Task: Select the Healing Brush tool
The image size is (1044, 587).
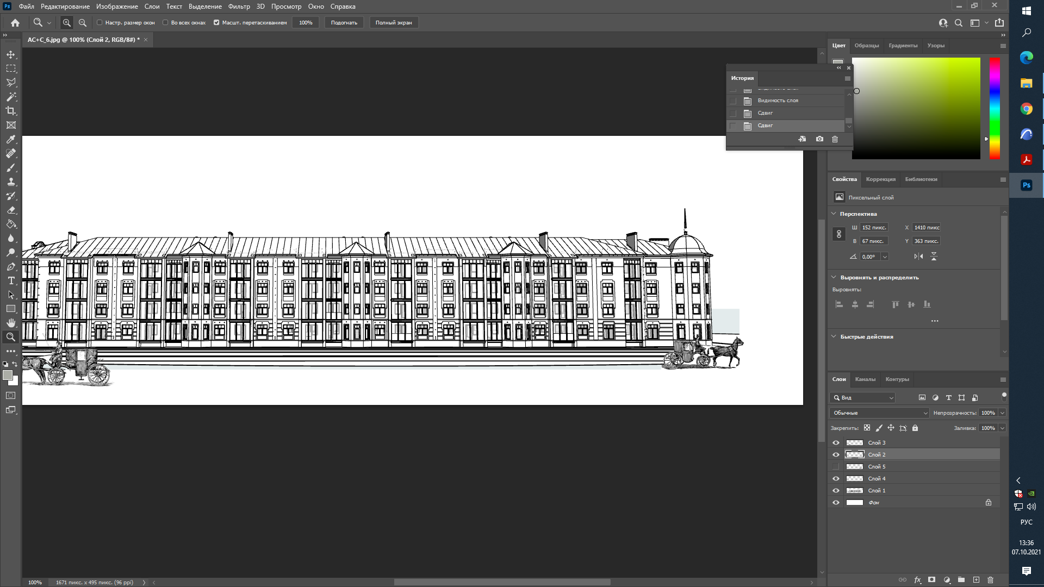Action: click(11, 153)
